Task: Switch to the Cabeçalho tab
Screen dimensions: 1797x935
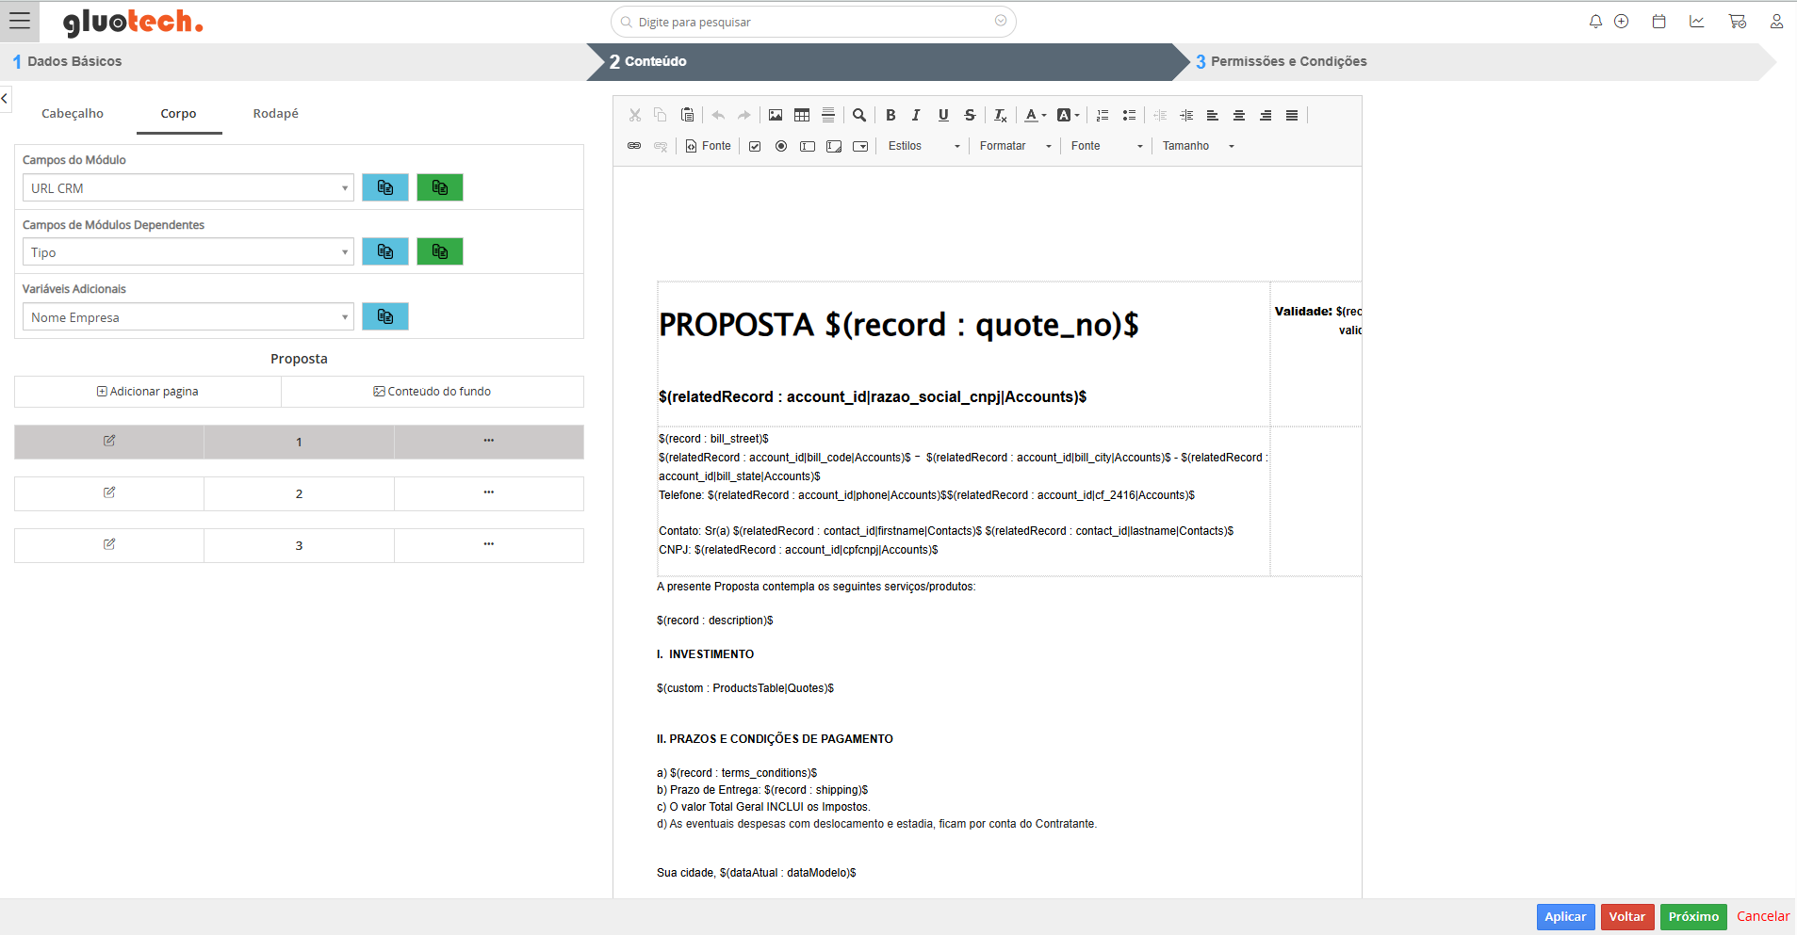Action: pos(73,114)
